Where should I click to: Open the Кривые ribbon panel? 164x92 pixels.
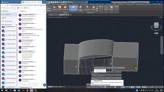click(x=106, y=8)
